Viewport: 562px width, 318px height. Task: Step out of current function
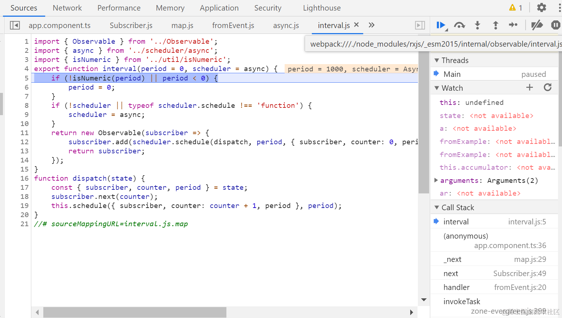(x=495, y=25)
